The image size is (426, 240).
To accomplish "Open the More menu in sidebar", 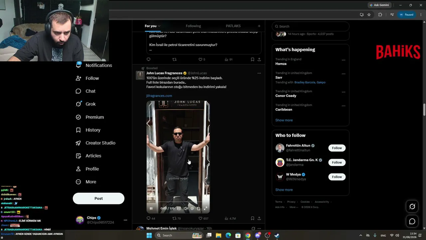I will (x=86, y=182).
